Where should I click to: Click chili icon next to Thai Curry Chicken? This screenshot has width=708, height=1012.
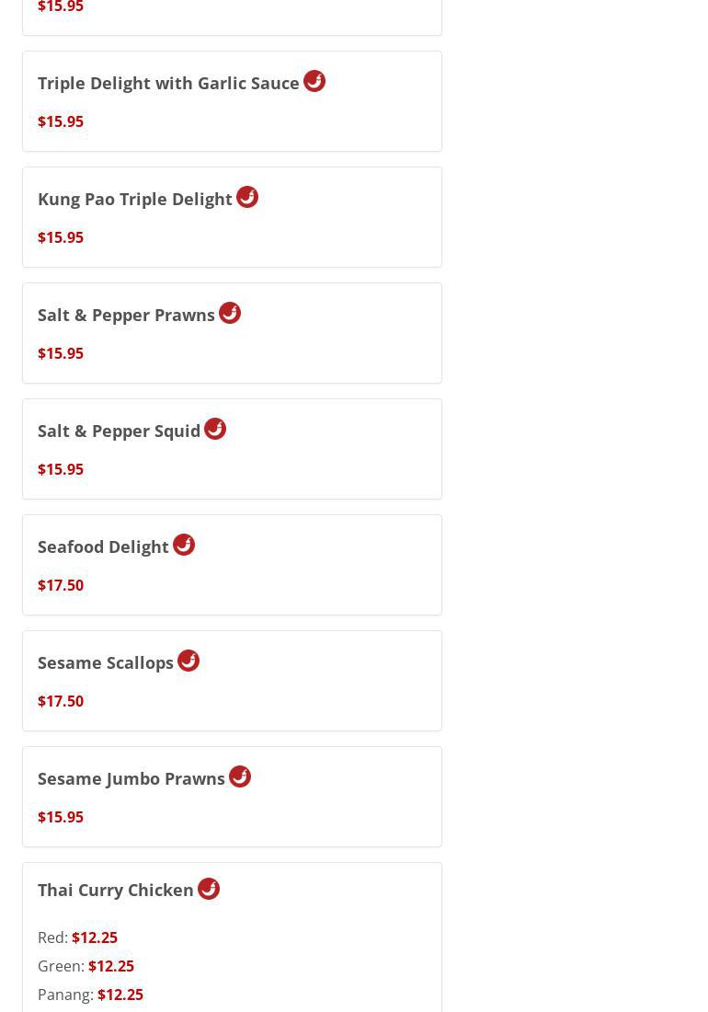click(x=209, y=889)
